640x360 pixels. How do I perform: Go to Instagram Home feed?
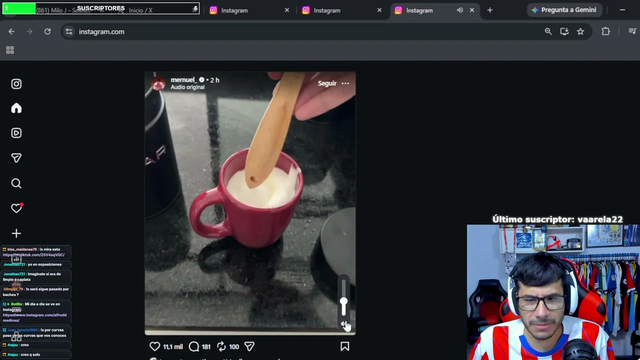pos(16,108)
